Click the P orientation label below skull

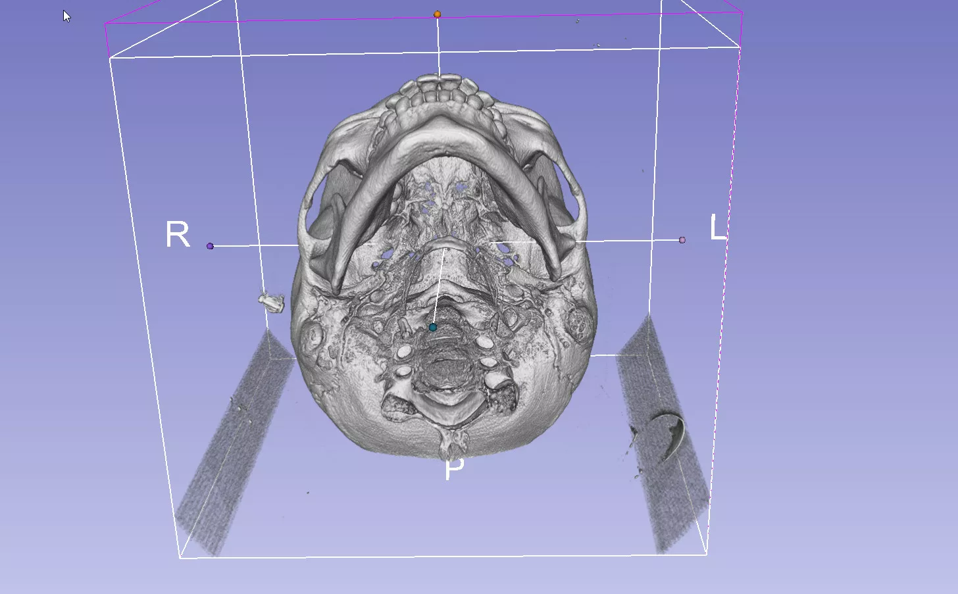[454, 469]
